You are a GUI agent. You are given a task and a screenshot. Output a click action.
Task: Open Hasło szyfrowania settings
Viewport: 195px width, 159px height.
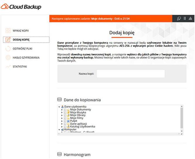coord(26,58)
